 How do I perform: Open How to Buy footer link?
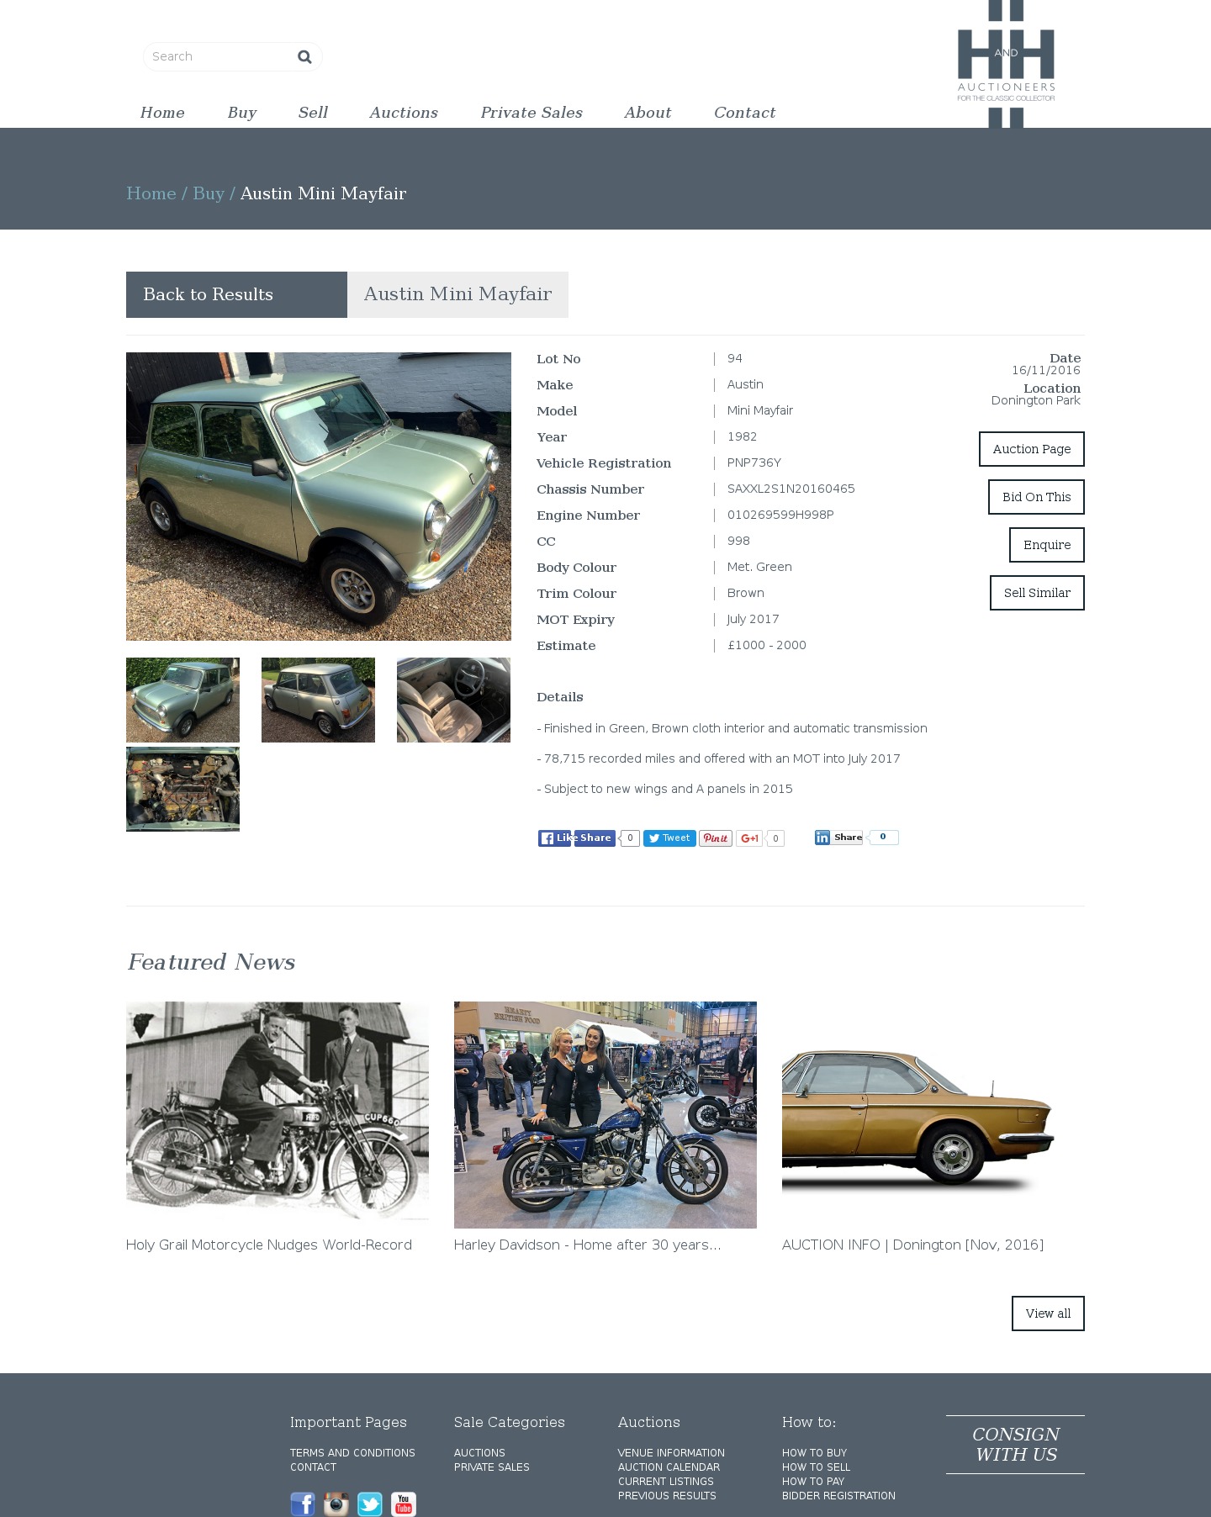point(814,1453)
